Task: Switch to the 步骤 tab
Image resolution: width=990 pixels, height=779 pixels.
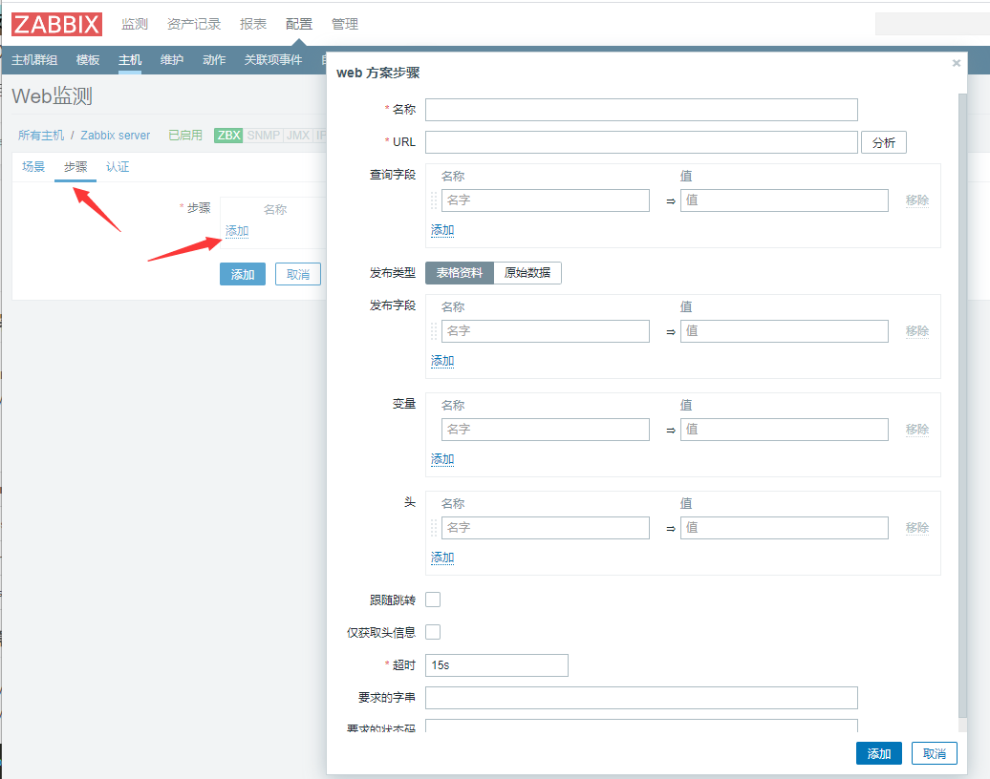Action: click(x=75, y=167)
